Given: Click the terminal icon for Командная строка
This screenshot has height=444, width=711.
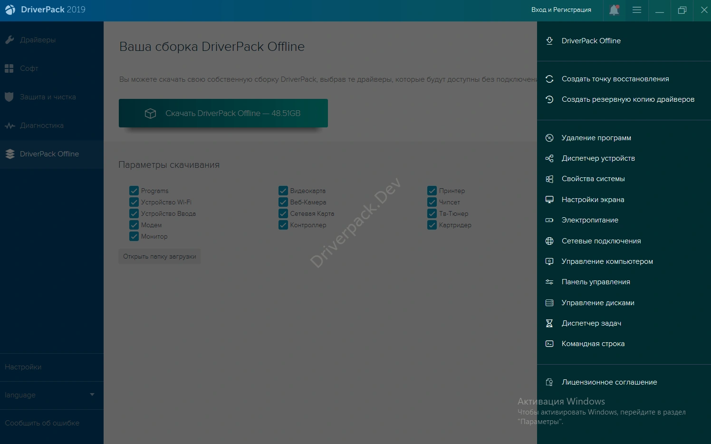Looking at the screenshot, I should (549, 344).
